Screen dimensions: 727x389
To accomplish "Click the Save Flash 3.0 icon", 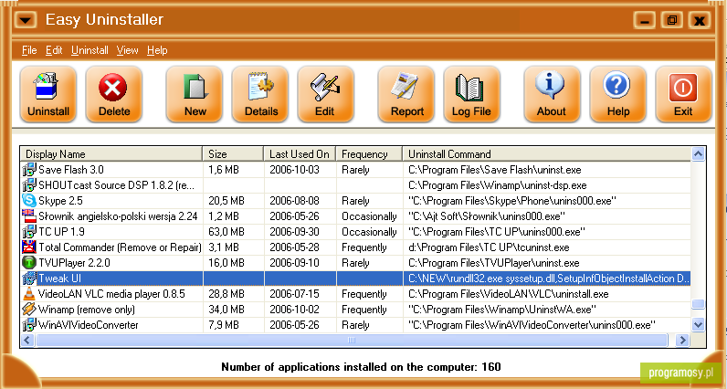I will click(29, 170).
